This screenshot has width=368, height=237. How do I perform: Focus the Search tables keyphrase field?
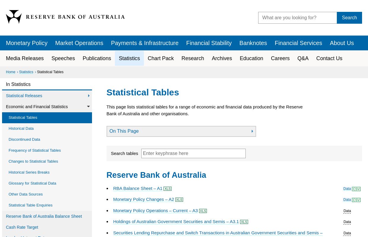[x=193, y=153]
